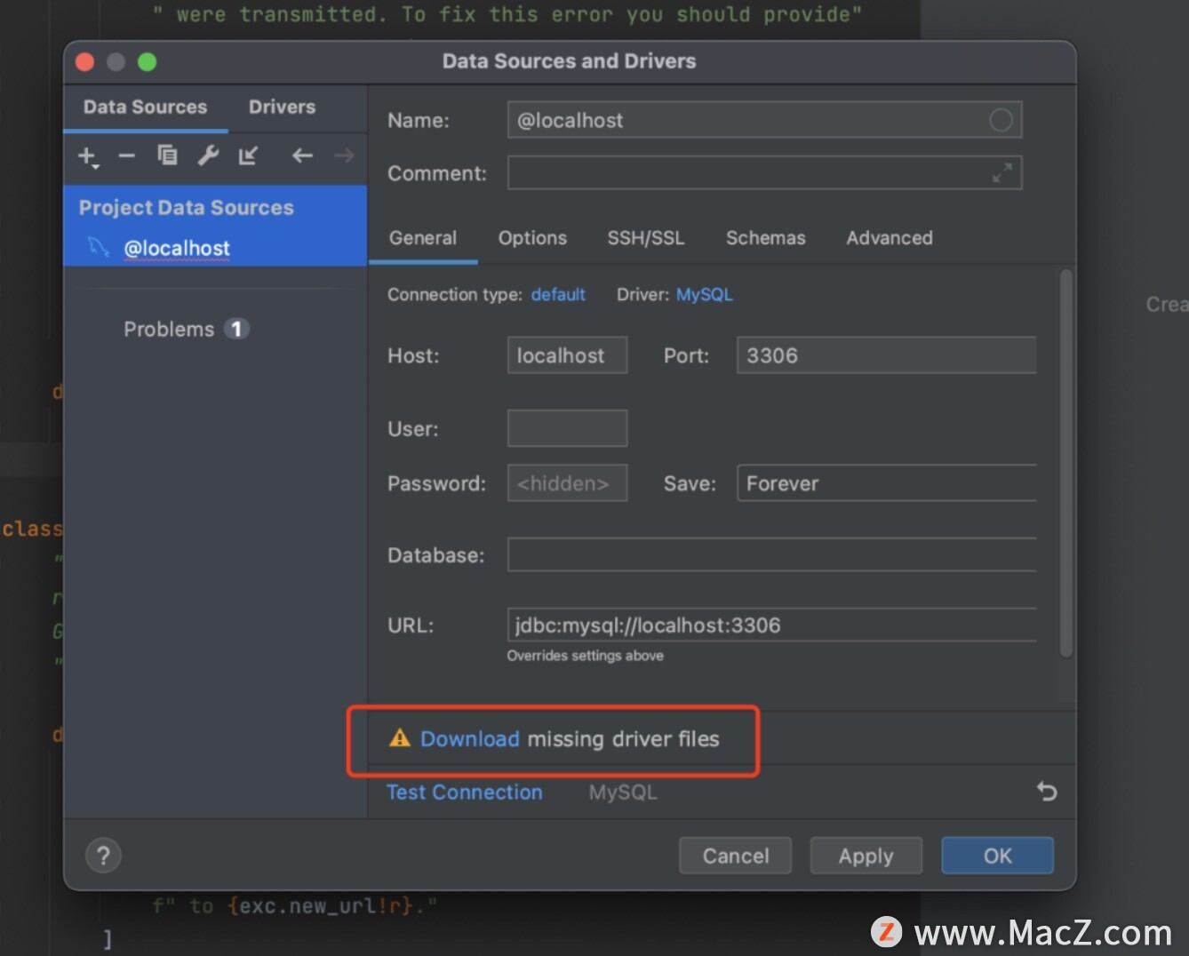1189x956 pixels.
Task: Click the MySQL label beside Test Connection
Action: [623, 793]
